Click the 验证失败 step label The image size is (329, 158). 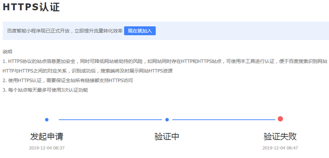[280, 136]
